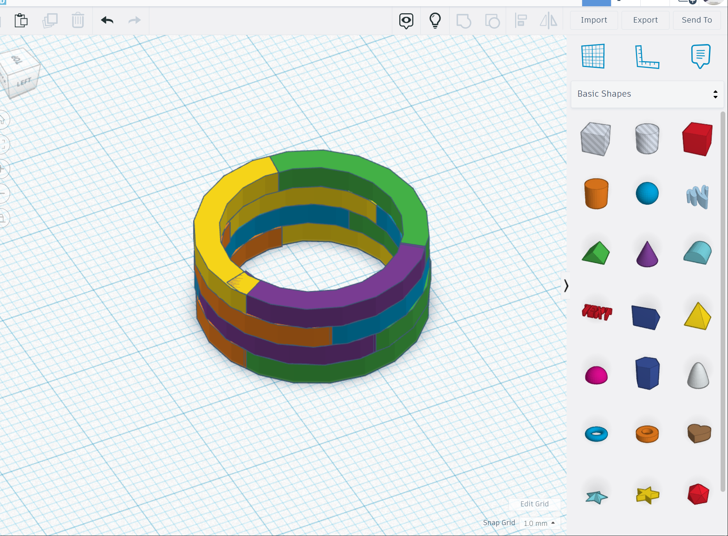The width and height of the screenshot is (728, 536).
Task: Select the Notes comment tool
Action: coord(701,56)
